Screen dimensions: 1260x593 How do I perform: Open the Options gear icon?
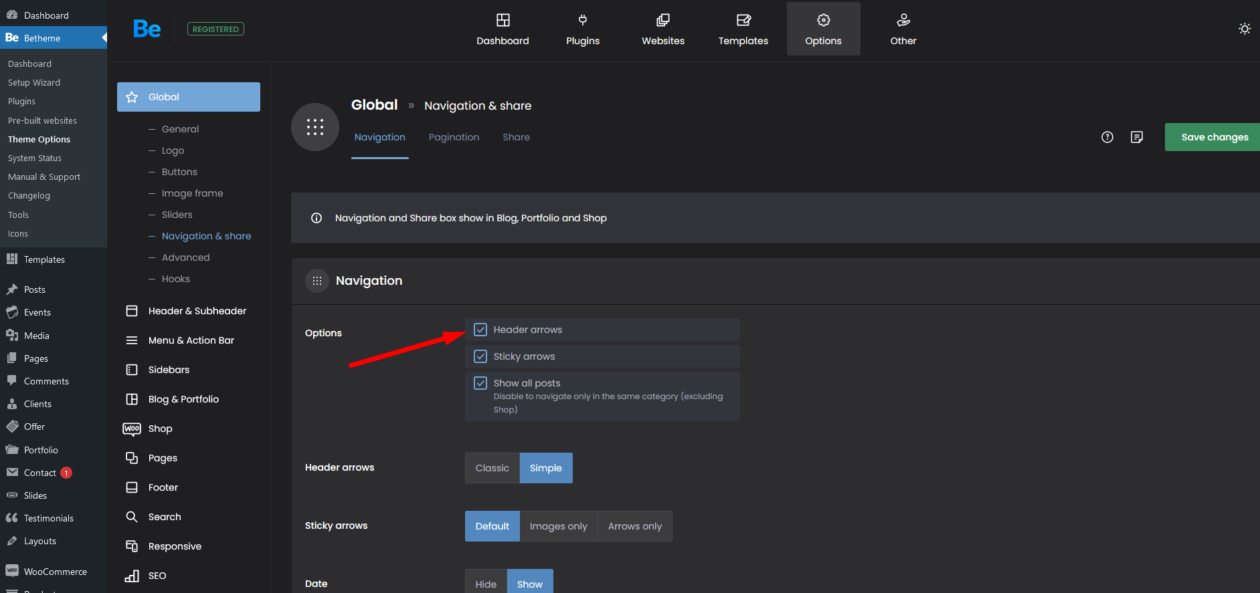coord(824,20)
